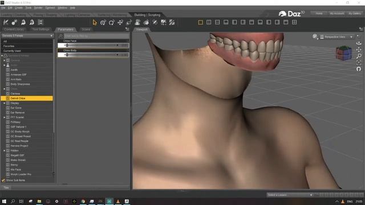Open the File menu
The height and width of the screenshot is (205, 365).
point(3,7)
